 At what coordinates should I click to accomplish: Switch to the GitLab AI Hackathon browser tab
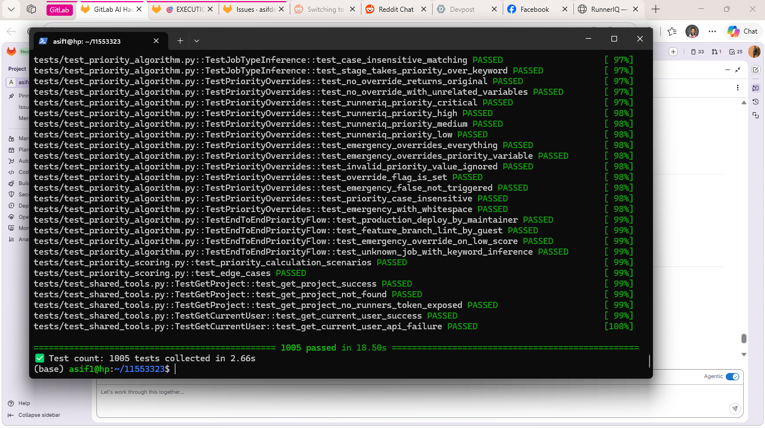pyautogui.click(x=113, y=10)
